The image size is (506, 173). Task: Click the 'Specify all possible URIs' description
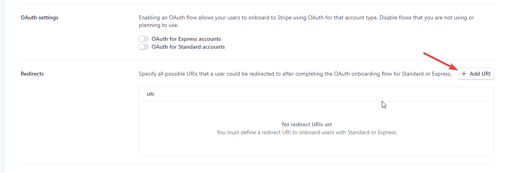(295, 74)
